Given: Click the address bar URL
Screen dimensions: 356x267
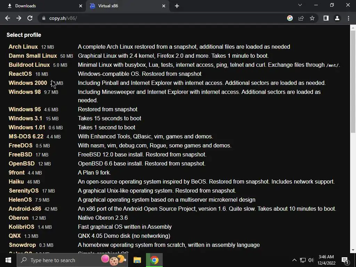Looking at the screenshot, I should [x=63, y=18].
